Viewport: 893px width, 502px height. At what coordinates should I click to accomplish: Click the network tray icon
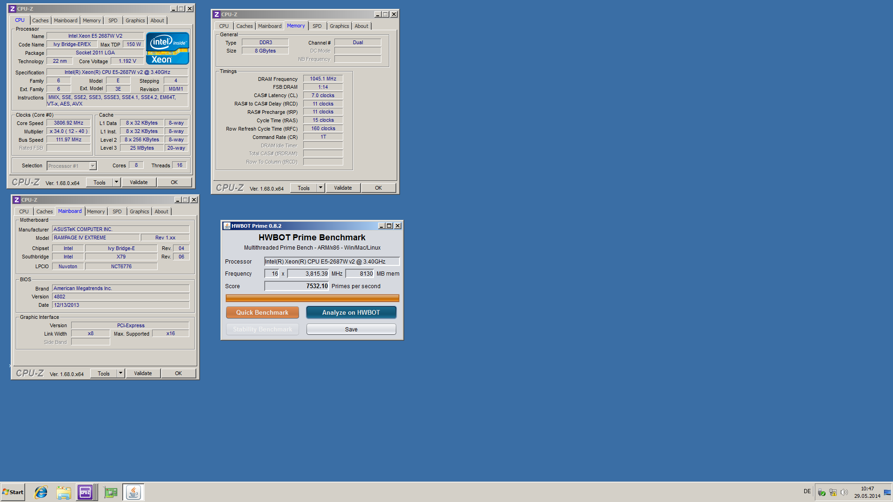(833, 492)
